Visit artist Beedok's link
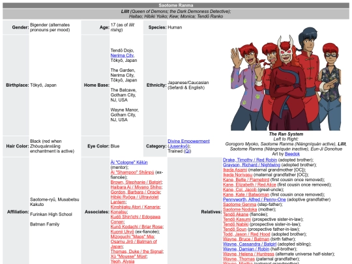352x264 pixels. click(292, 154)
